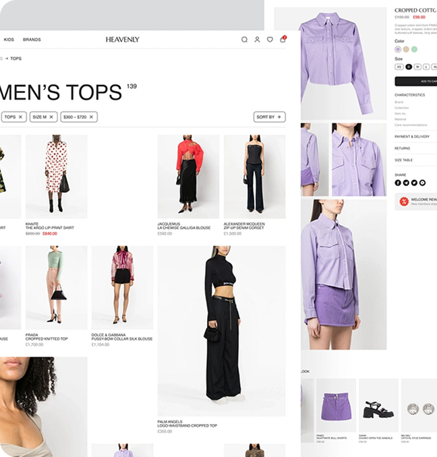The width and height of the screenshot is (437, 457).
Task: Open the user account icon
Action: pyautogui.click(x=257, y=40)
